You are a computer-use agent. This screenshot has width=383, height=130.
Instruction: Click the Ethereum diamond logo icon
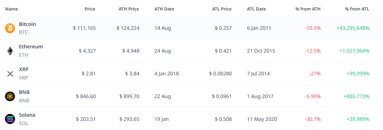pos(10,51)
